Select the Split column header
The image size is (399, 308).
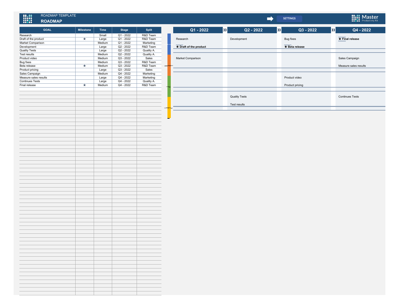[149, 30]
